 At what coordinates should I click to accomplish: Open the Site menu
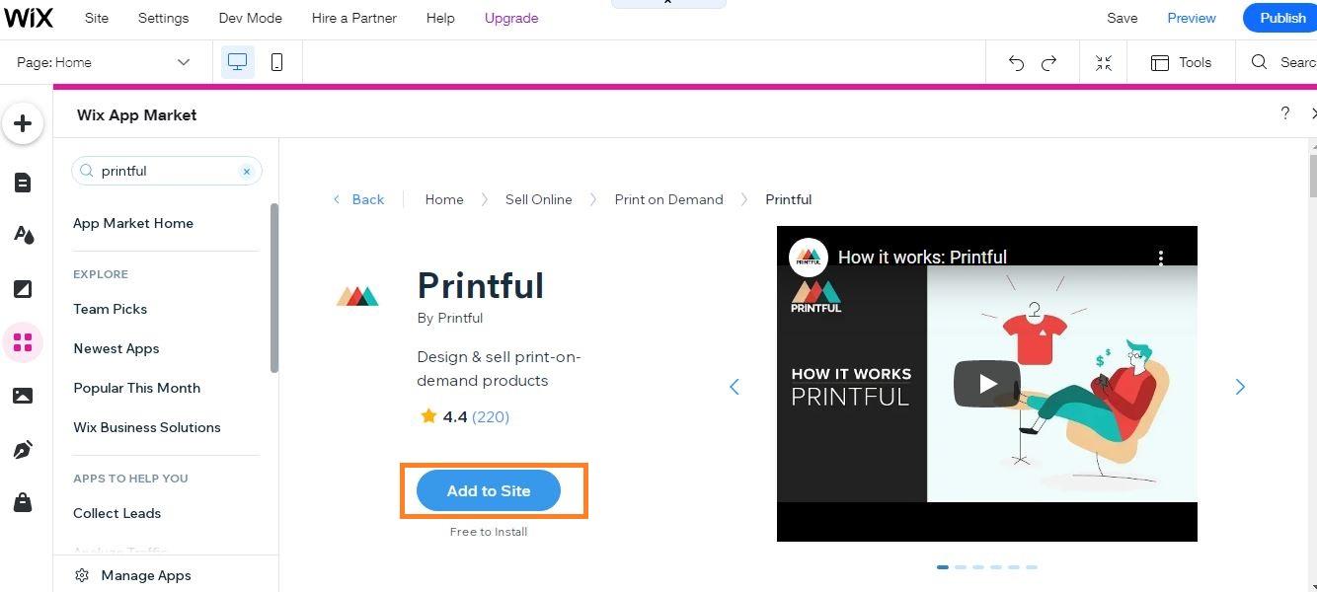click(97, 18)
